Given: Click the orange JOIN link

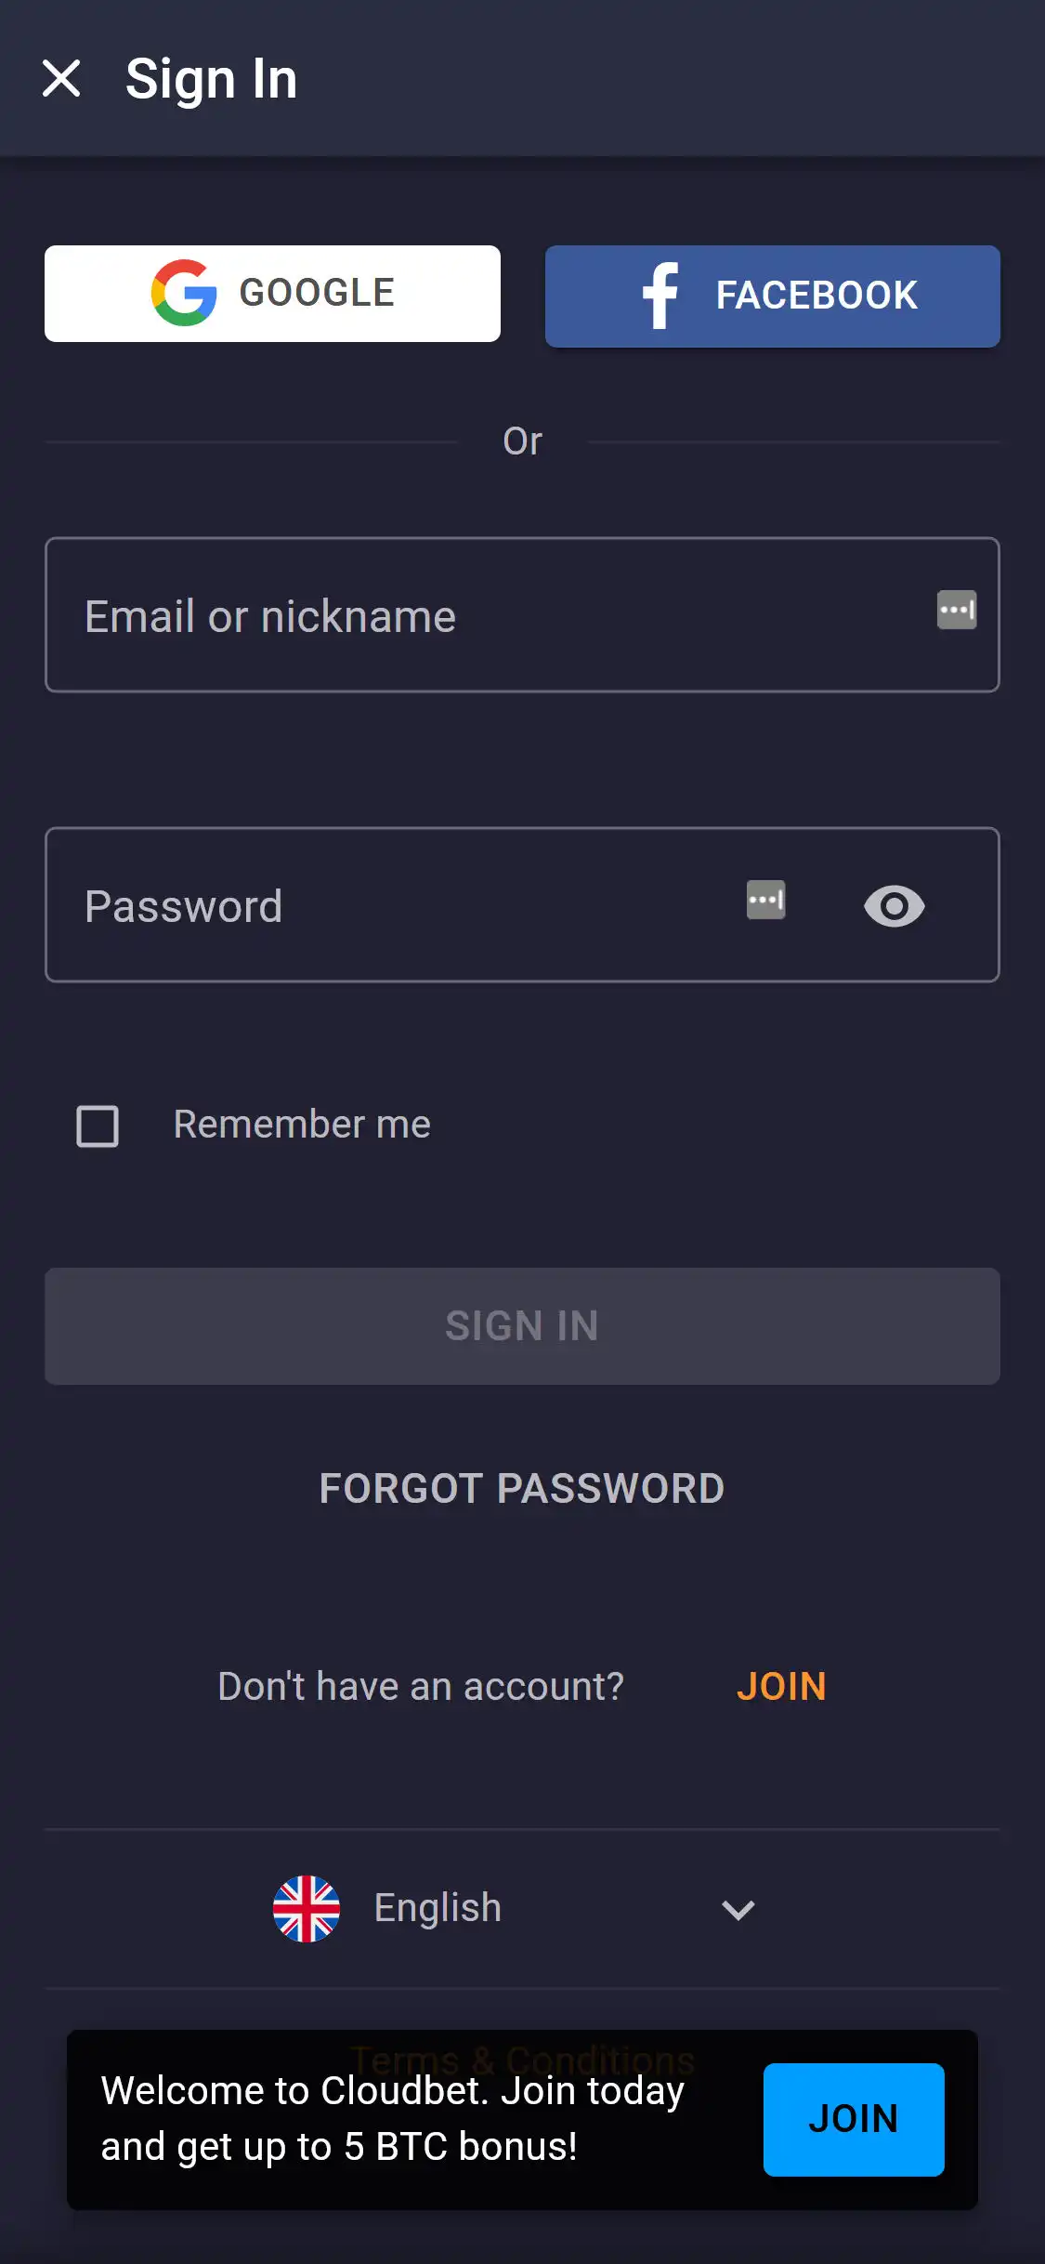Looking at the screenshot, I should 781,1686.
